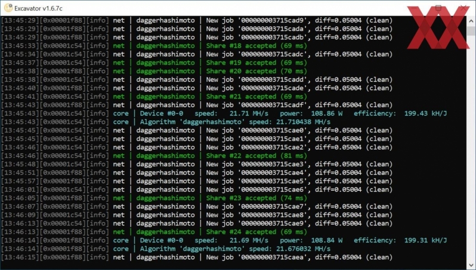This screenshot has height=270, width=476.
Task: Click the '199.43 kH/J' efficiency value
Action: point(426,113)
